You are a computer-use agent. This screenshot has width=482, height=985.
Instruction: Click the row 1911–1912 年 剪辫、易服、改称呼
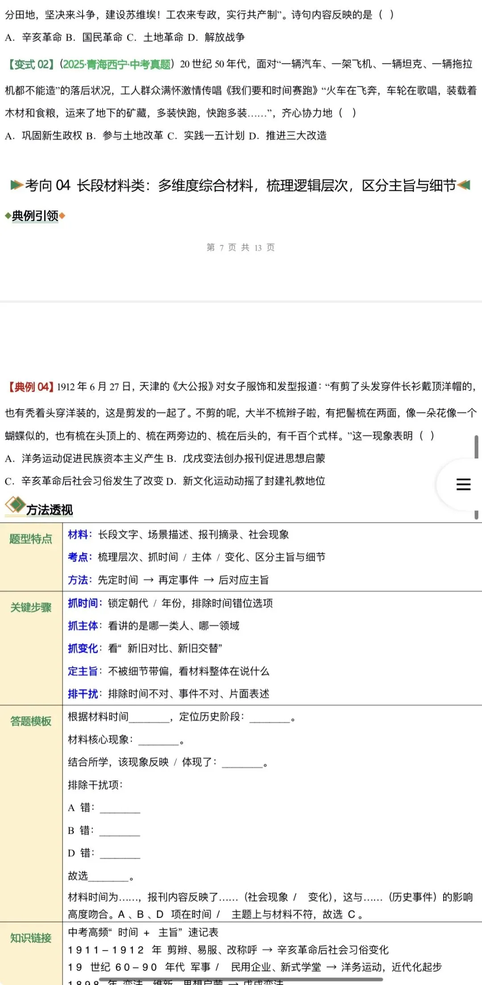228,950
